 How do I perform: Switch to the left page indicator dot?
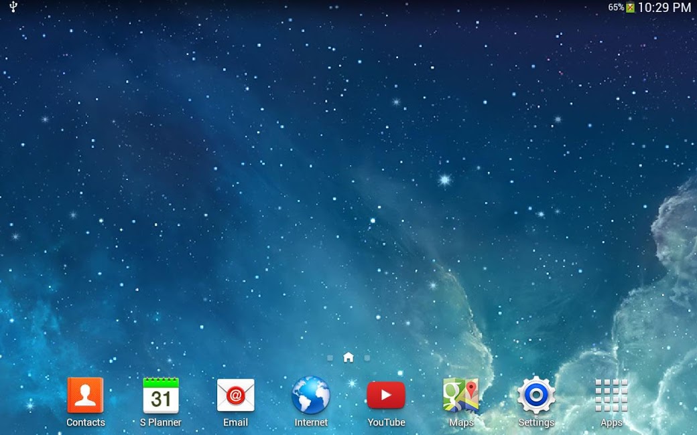[330, 358]
